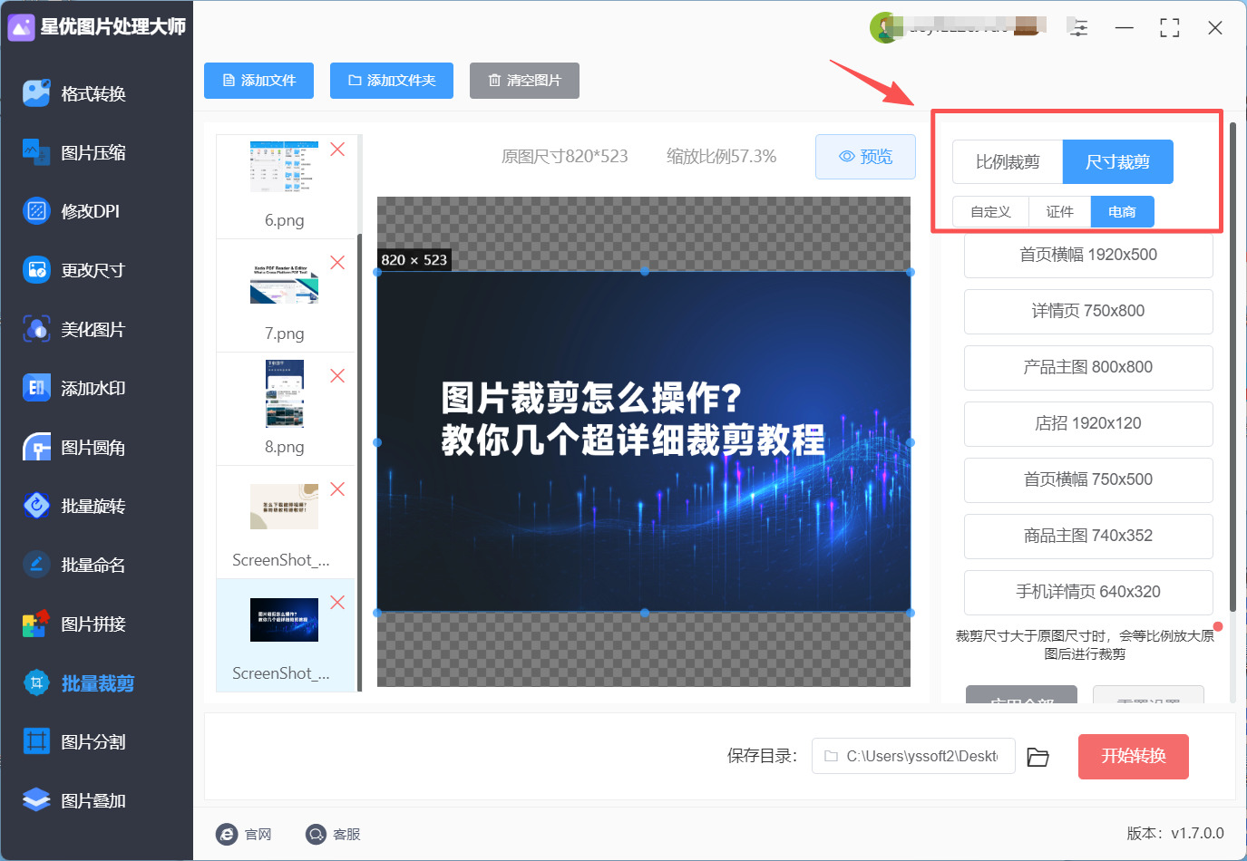Click the 添加文件 add file button
The width and height of the screenshot is (1247, 861).
258,81
